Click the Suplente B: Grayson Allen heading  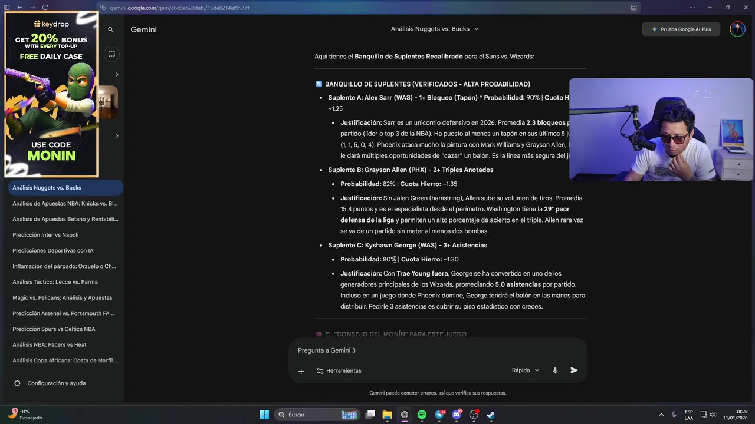(411, 170)
